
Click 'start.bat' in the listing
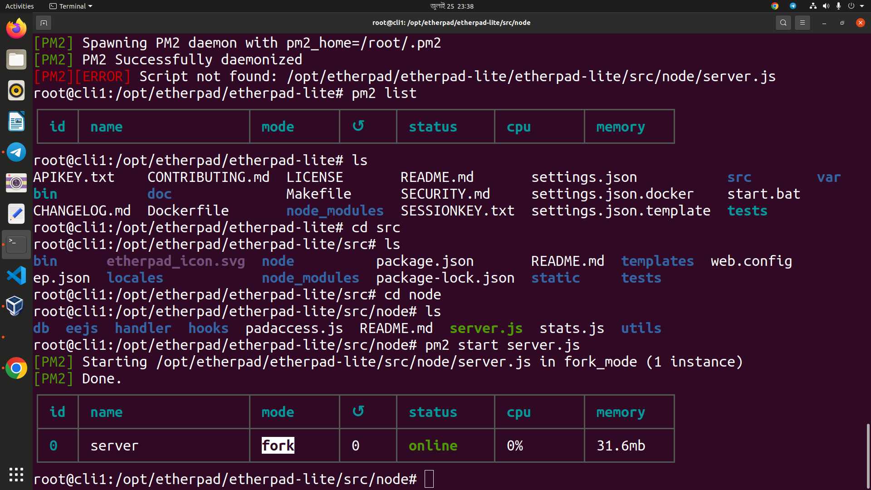[763, 194]
